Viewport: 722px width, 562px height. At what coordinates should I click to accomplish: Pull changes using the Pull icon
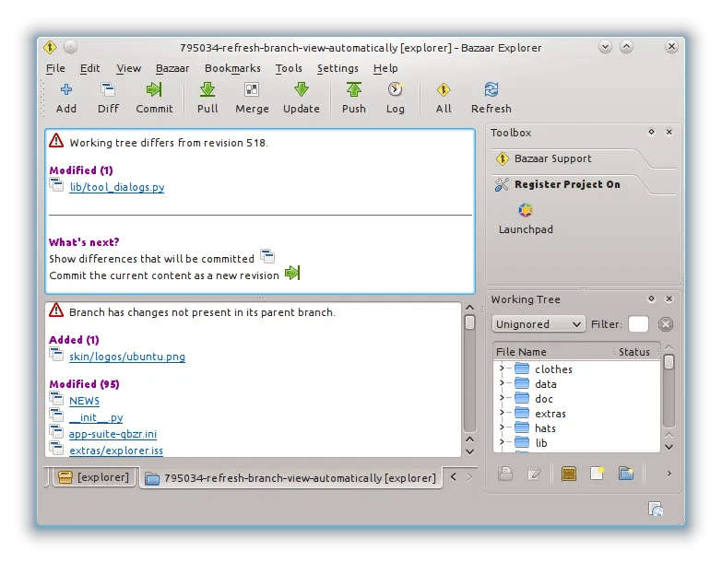point(207,89)
